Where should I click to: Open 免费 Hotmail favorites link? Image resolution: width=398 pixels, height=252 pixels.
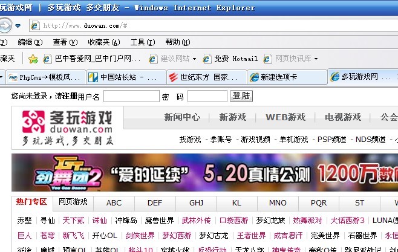[x=230, y=59]
